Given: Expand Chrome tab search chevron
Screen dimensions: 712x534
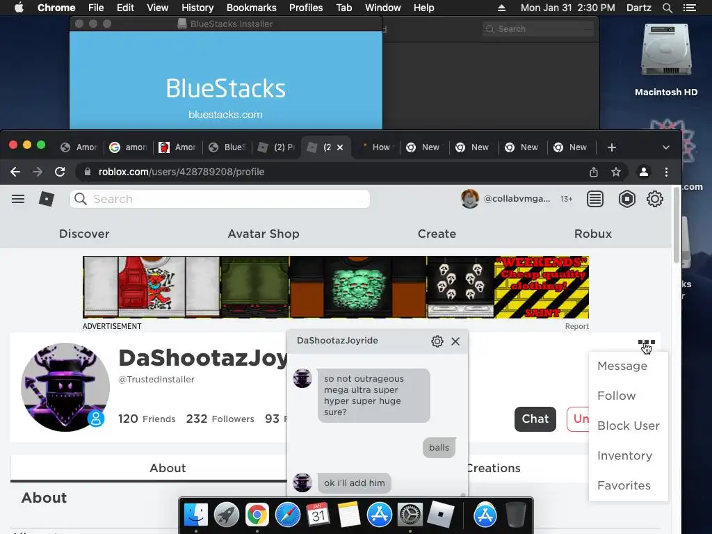Looking at the screenshot, I should point(665,147).
